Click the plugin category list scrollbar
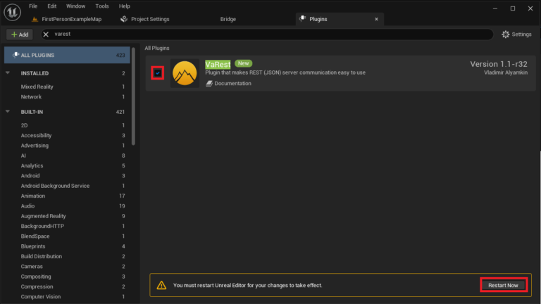The height and width of the screenshot is (304, 541). [134, 96]
